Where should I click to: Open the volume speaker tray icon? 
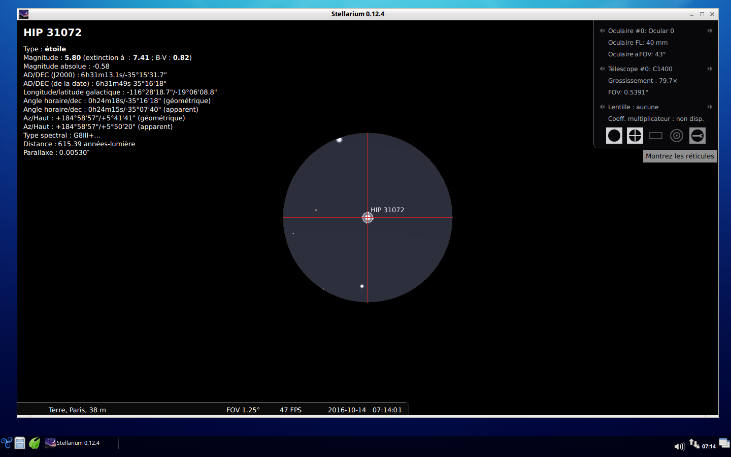[679, 446]
